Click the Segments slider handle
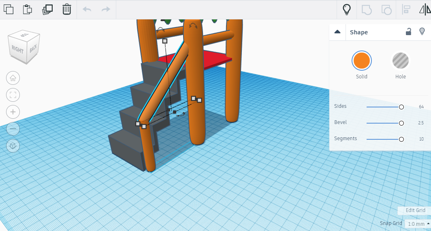This screenshot has width=431, height=231. pyautogui.click(x=401, y=139)
